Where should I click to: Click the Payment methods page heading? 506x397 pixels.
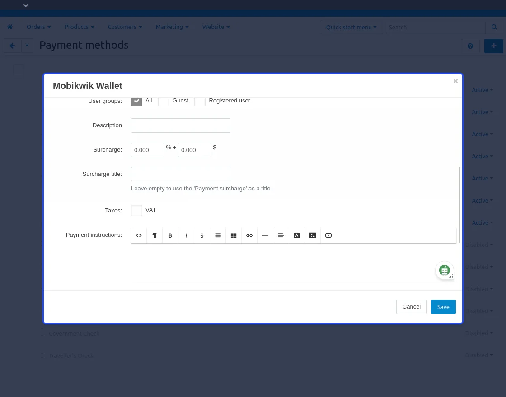(84, 45)
